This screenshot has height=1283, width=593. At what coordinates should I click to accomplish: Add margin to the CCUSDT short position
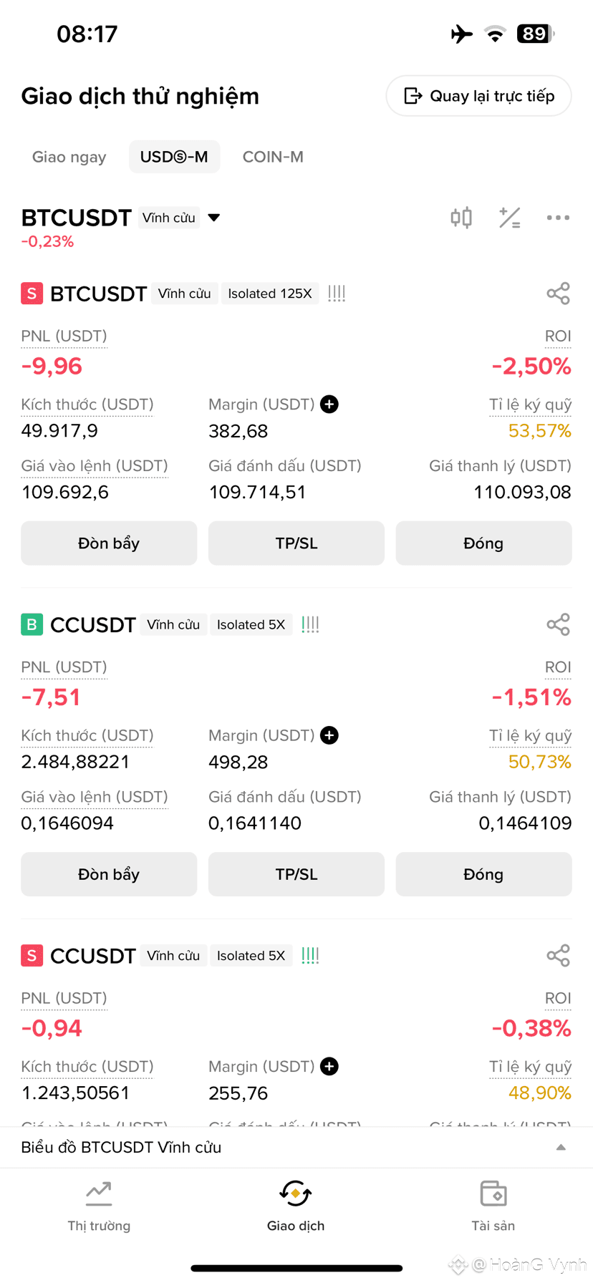pyautogui.click(x=329, y=1066)
